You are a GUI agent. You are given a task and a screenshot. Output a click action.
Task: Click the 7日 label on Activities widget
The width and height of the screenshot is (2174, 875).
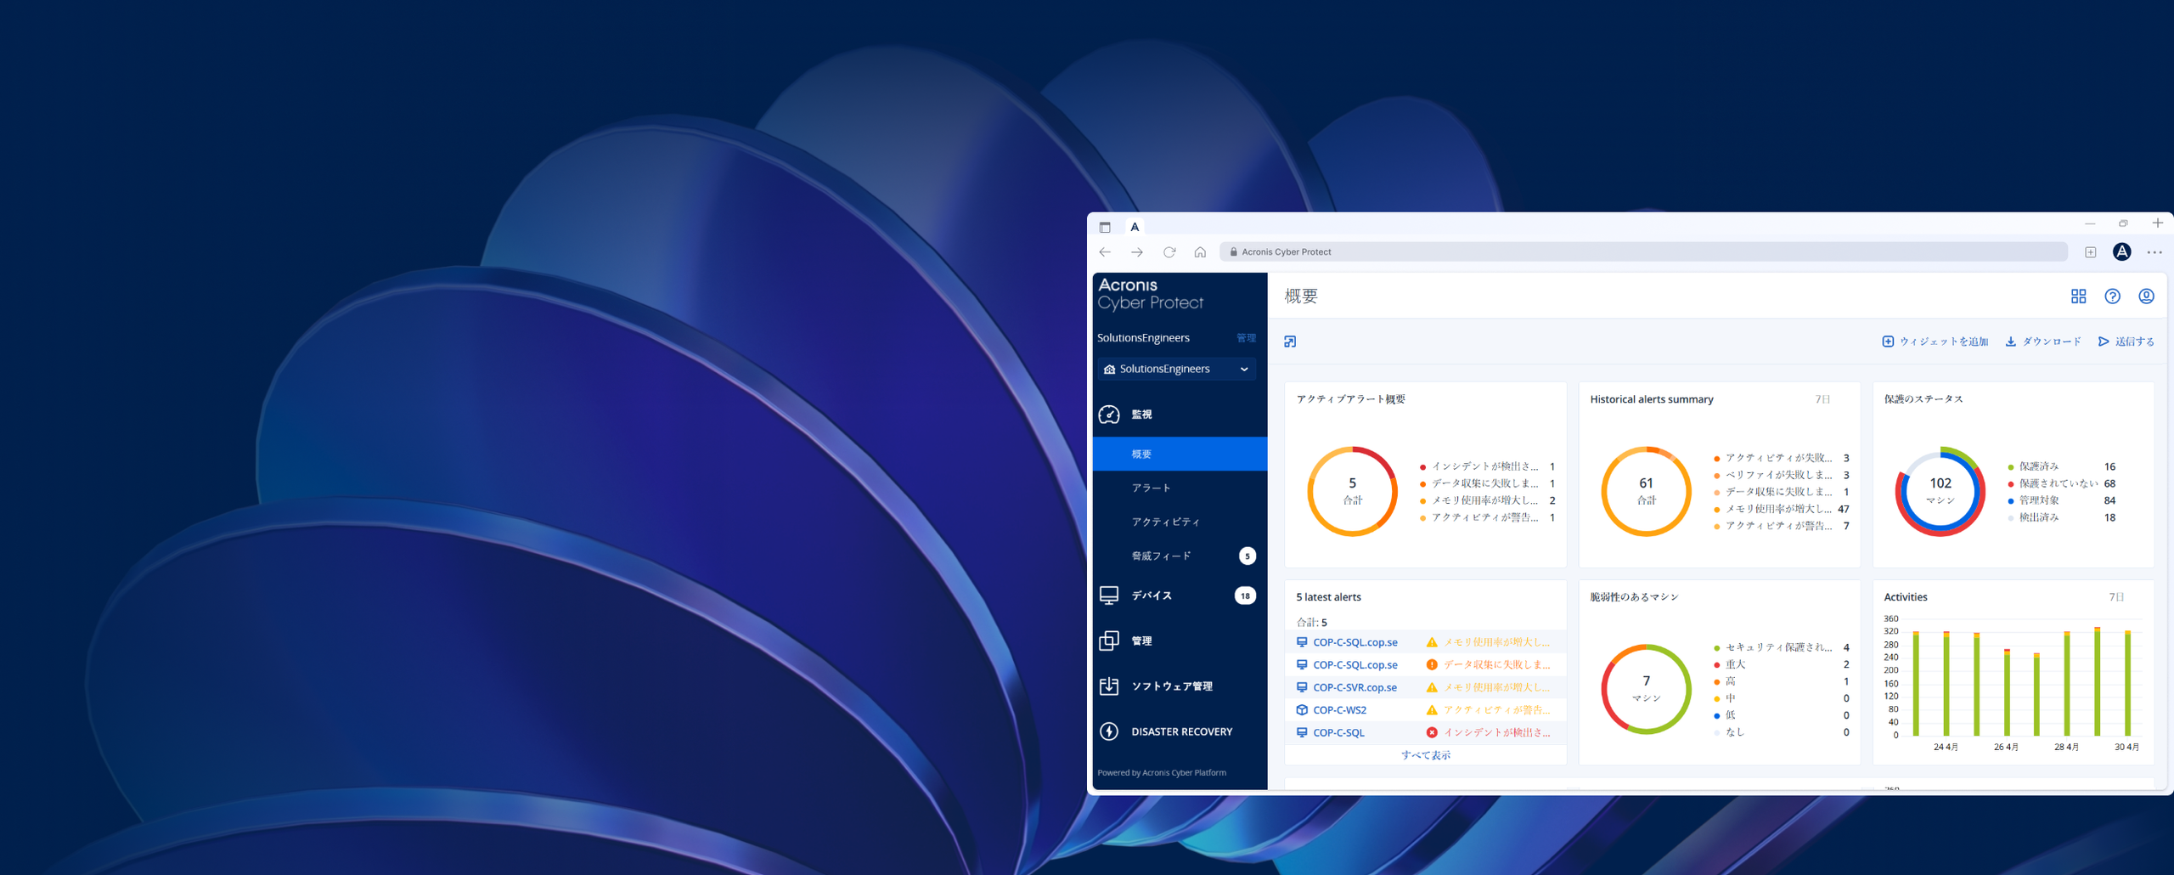point(2116,597)
